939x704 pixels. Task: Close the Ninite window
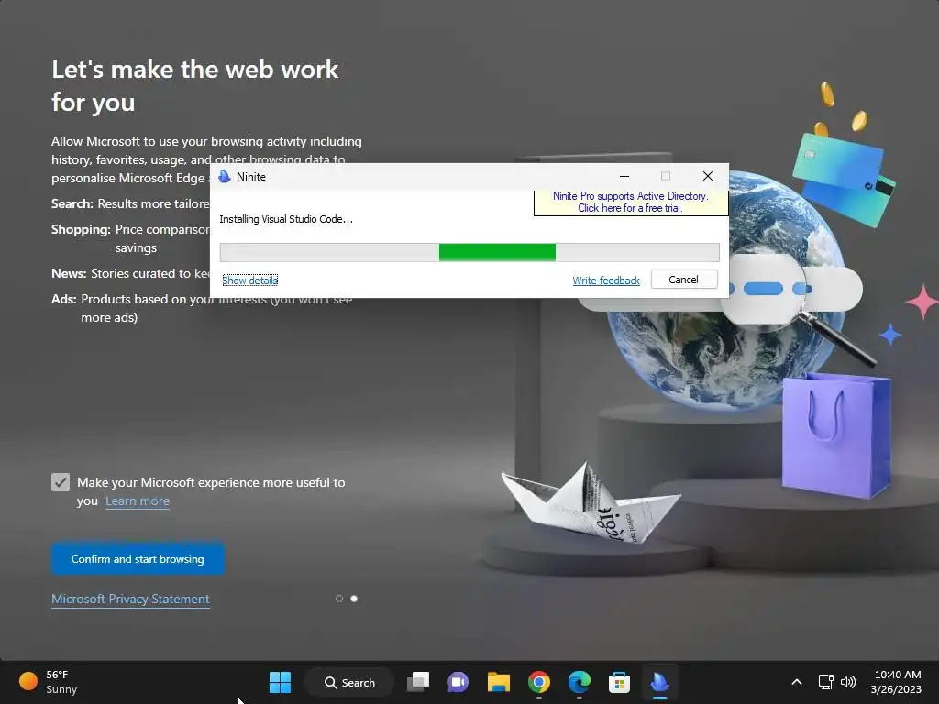[x=708, y=176]
